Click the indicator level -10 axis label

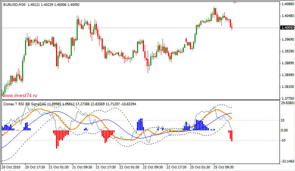tap(283, 140)
